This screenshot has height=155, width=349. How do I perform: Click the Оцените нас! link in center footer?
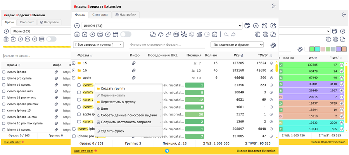coord(83,151)
